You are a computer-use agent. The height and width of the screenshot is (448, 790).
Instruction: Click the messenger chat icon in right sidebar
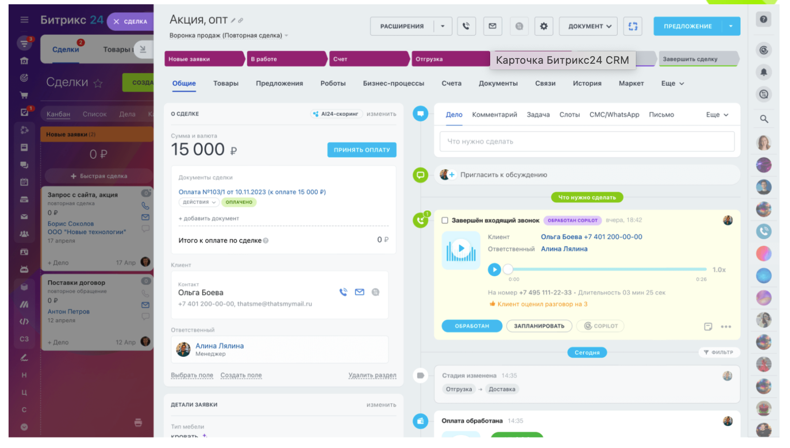pos(763,95)
